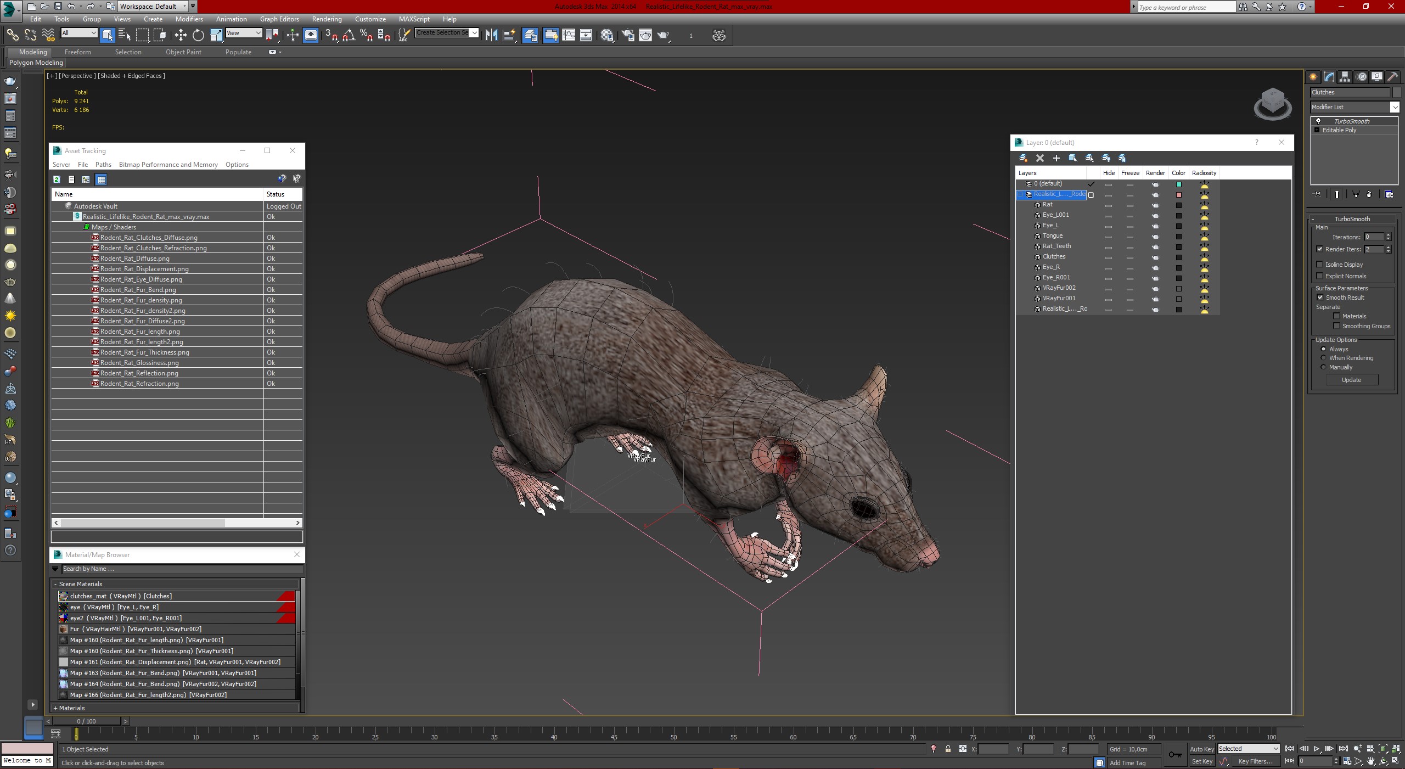Click Delete layer X icon in Layer dialog
1405x769 pixels.
[1040, 158]
